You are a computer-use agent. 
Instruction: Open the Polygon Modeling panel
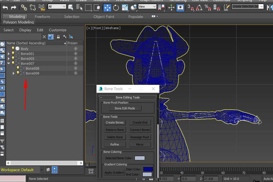pos(18,22)
